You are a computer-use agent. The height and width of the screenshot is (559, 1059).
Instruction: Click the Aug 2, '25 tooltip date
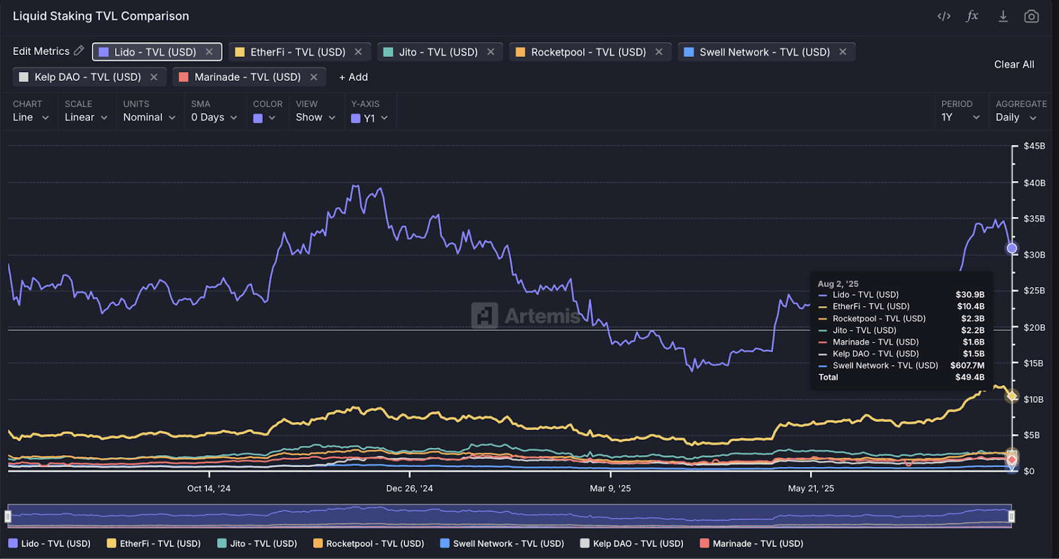tap(838, 283)
